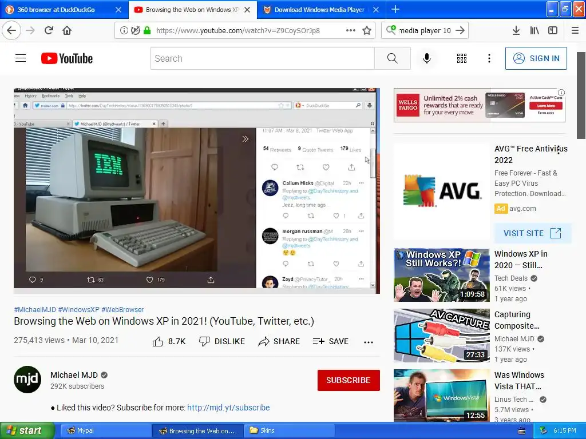Open the #WindowsXP hashtag link

[x=78, y=309]
